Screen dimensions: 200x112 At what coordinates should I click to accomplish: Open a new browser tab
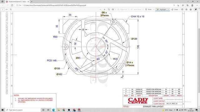coord(32,2)
